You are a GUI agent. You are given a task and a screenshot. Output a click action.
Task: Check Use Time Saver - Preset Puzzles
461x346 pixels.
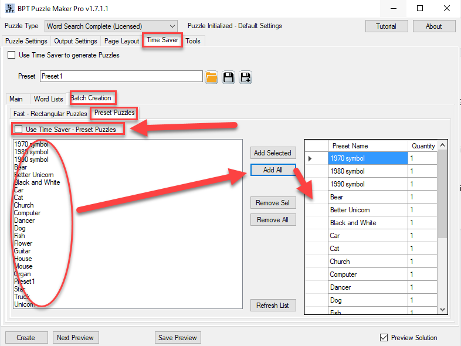[x=19, y=129]
